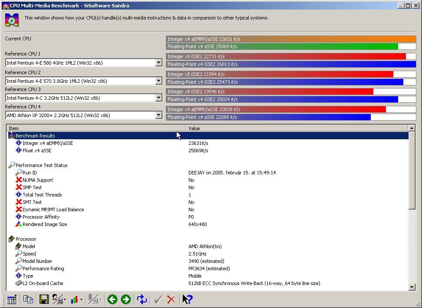
Task: Click the Multi-Media benchmark logo icon
Action: (x=12, y=20)
